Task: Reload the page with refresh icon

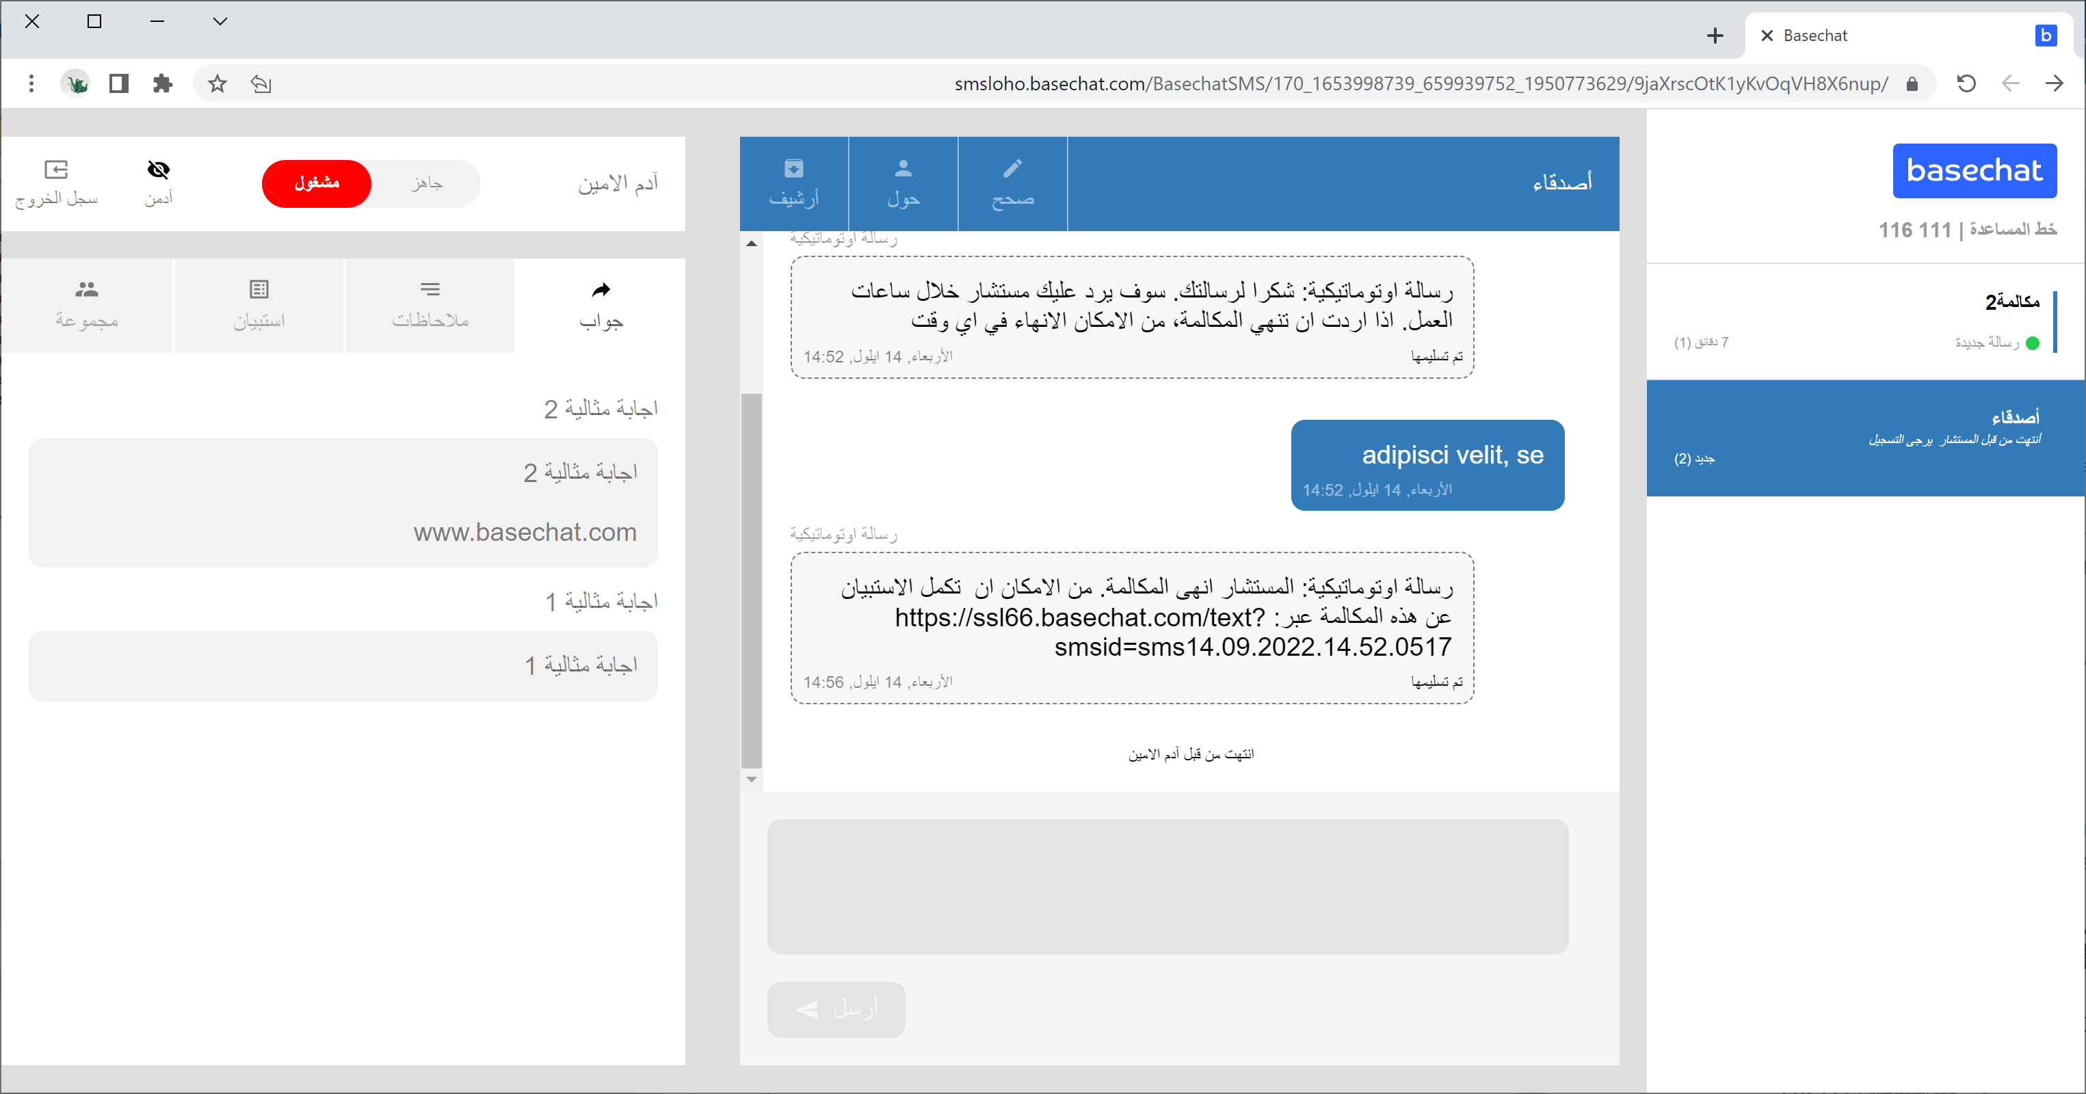Action: [x=1966, y=83]
